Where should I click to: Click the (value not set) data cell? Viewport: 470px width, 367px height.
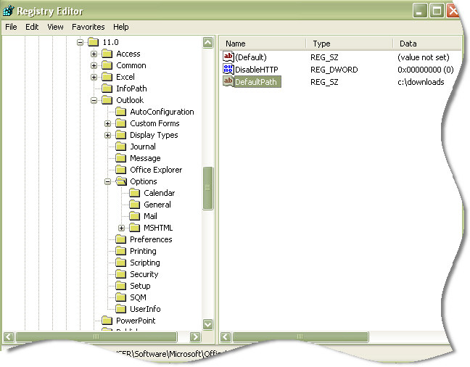(x=424, y=57)
